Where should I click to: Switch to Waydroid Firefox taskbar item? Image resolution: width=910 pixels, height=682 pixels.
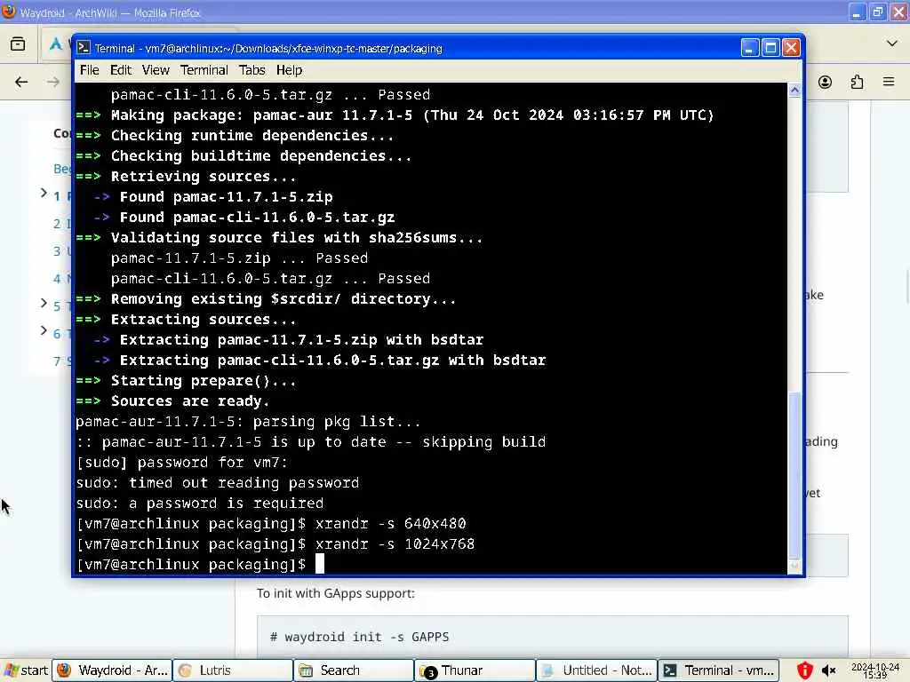click(112, 670)
